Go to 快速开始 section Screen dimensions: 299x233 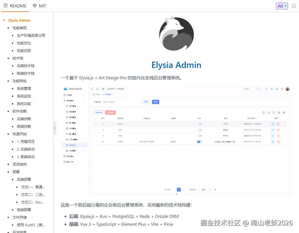coord(19,134)
